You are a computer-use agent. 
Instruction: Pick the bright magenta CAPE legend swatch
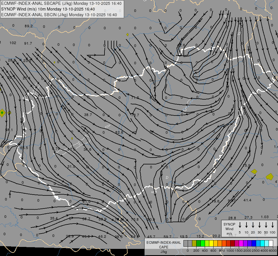pos(241,243)
